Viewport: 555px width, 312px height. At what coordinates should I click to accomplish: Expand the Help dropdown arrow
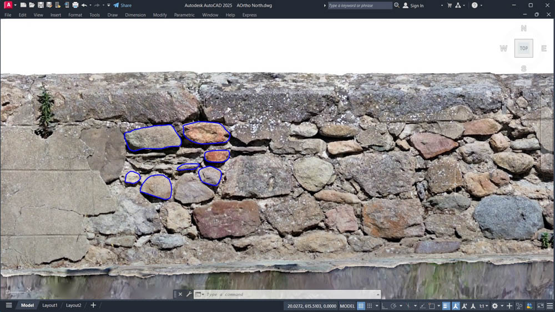point(481,6)
